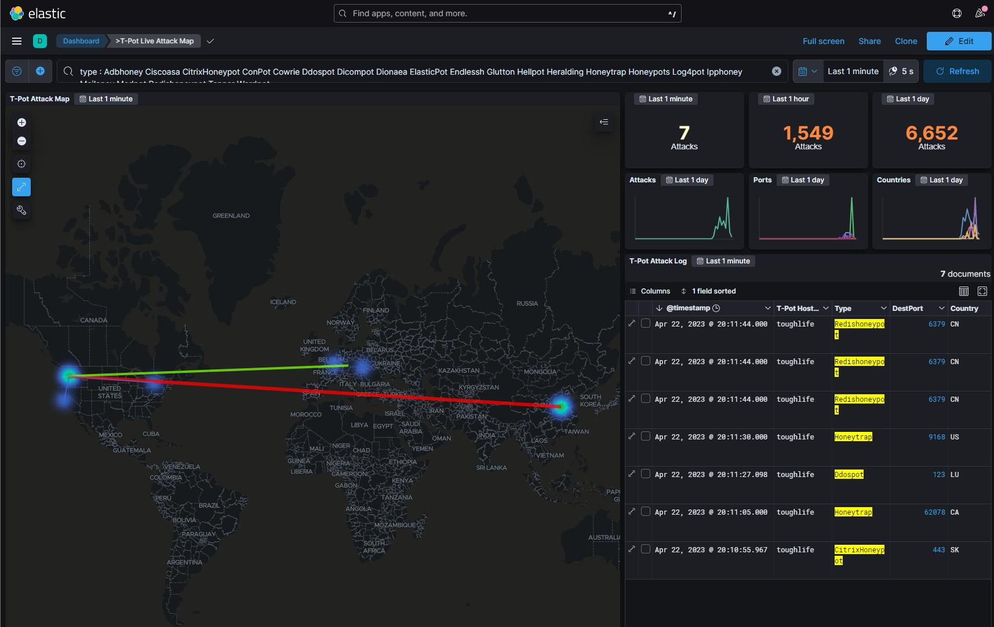Screen dimensions: 994x627
Task: Click the type query input field
Action: pyautogui.click(x=422, y=72)
